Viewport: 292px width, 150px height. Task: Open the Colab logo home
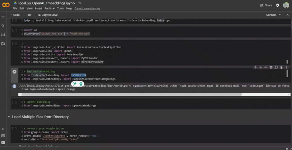pyautogui.click(x=6, y=5)
